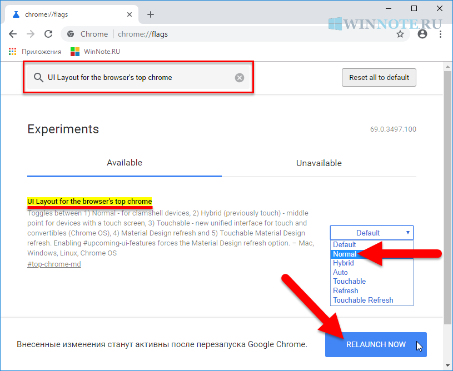Image resolution: width=453 pixels, height=371 pixels.
Task: Click the version number 69.0.3497.100
Action: point(393,129)
